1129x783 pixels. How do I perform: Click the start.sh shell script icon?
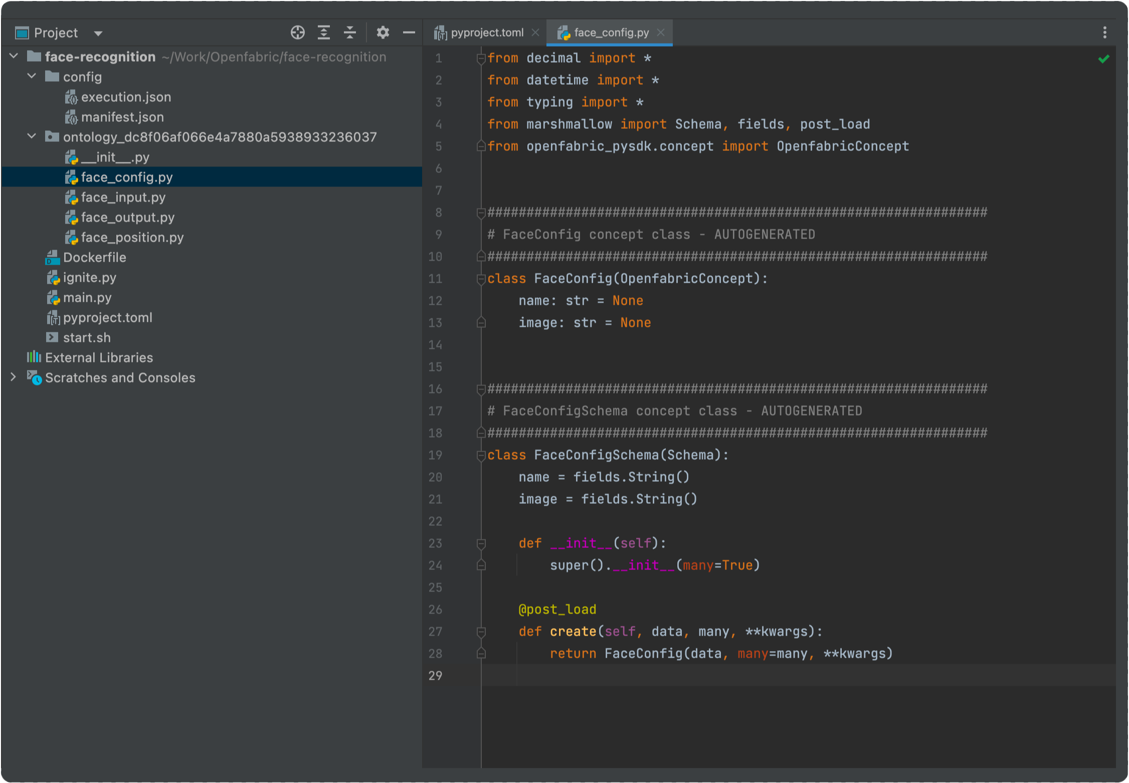pos(52,337)
